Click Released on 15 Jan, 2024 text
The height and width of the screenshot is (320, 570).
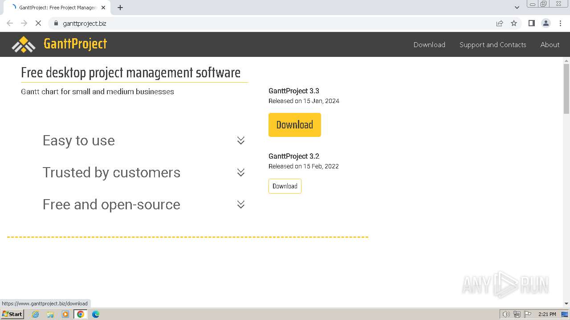304,101
